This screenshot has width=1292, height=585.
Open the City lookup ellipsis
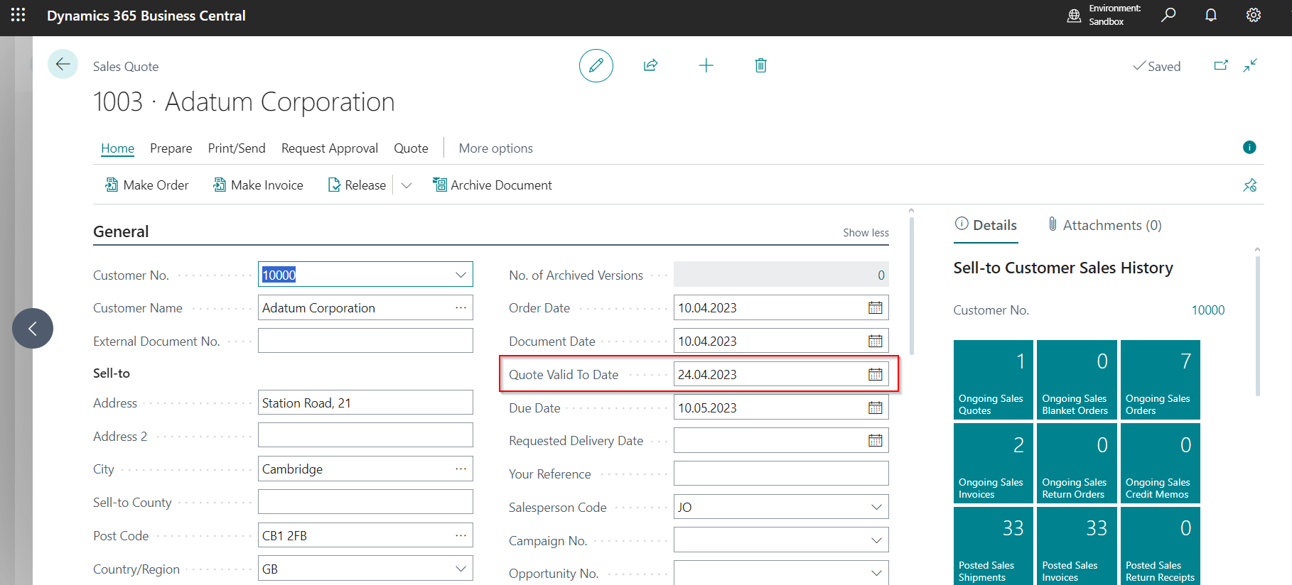tap(461, 469)
